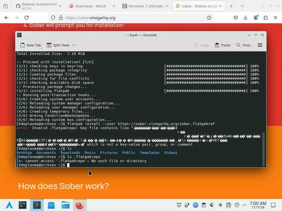282x211 pixels.
Task: Expand Split View dropdown arrow
Action: pos(74,45)
